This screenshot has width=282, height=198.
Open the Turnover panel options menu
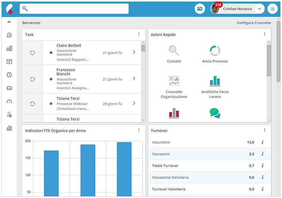click(264, 130)
